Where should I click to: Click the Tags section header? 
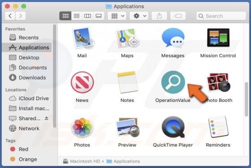(x=10, y=141)
